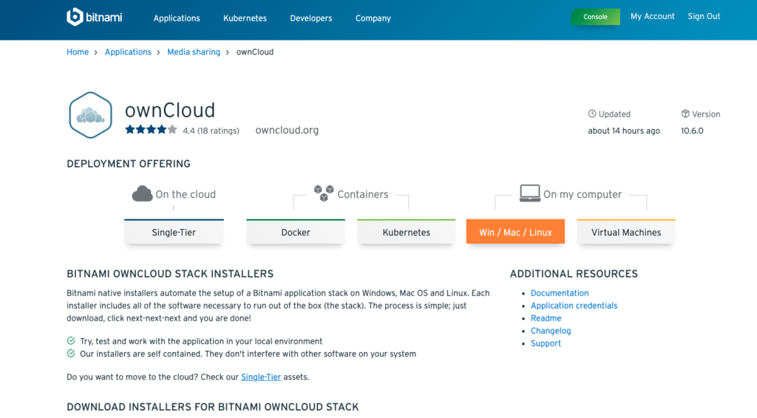The width and height of the screenshot is (757, 418).
Task: Open the Developers header menu
Action: tap(311, 18)
